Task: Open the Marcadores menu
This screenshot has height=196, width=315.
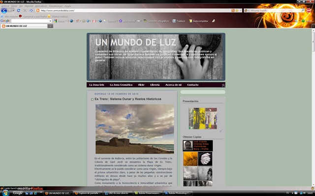Action: point(41,6)
